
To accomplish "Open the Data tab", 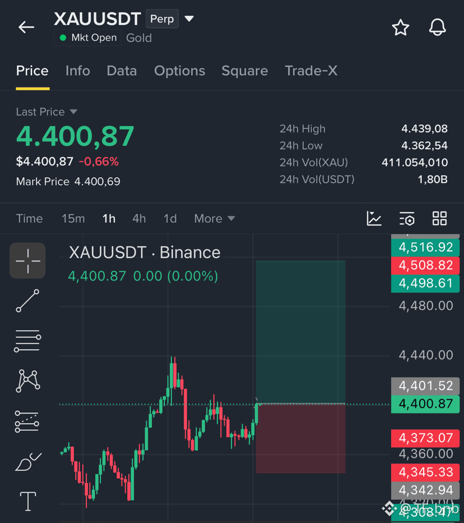I will coord(122,71).
